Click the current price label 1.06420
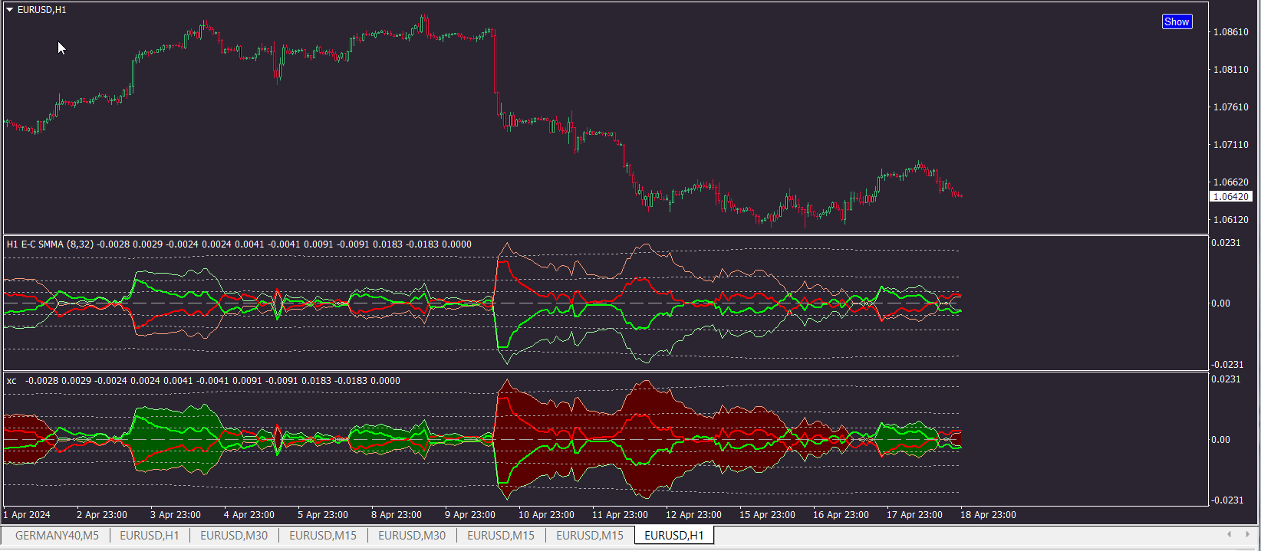Image resolution: width=1261 pixels, height=551 pixels. (1230, 197)
